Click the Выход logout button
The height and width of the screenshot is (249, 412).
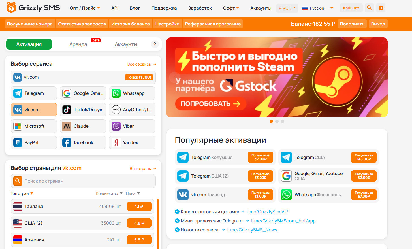[x=378, y=24]
